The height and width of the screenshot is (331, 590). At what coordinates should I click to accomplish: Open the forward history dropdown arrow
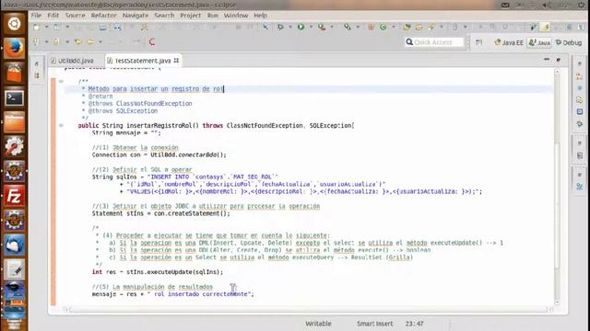[x=100, y=42]
